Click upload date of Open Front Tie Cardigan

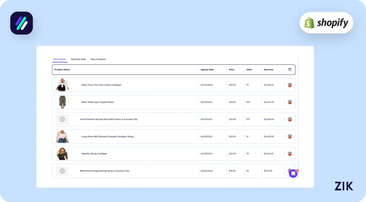(207, 85)
